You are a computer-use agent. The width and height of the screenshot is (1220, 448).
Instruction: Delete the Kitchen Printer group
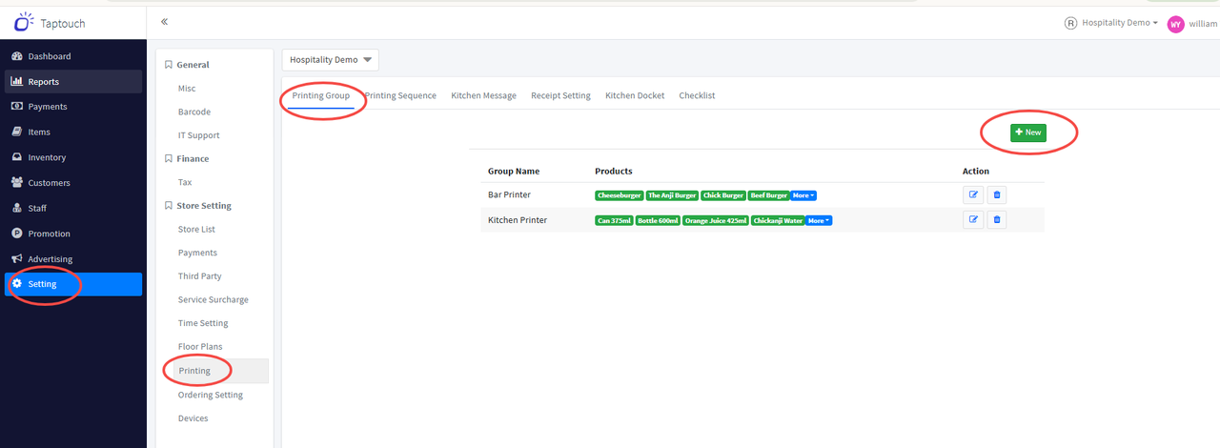coord(997,220)
